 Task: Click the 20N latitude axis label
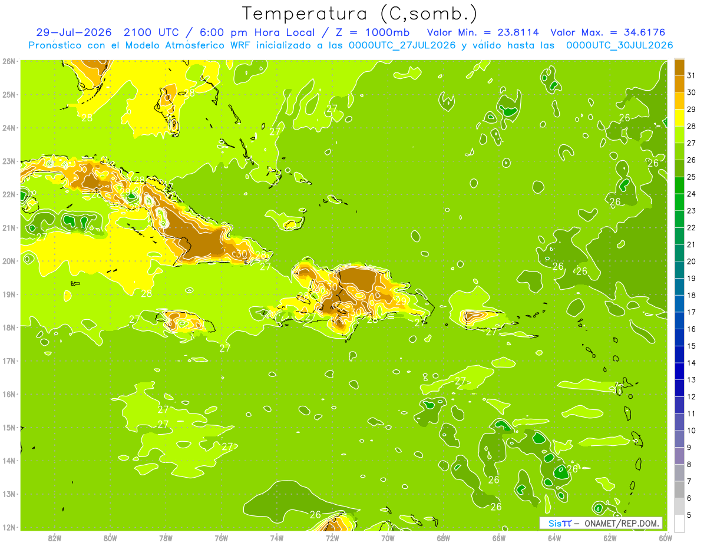pyautogui.click(x=8, y=261)
